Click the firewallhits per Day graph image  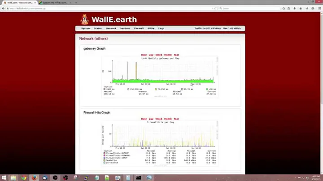160,143
